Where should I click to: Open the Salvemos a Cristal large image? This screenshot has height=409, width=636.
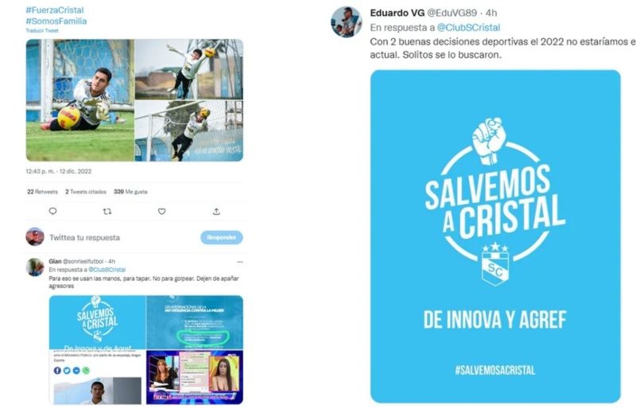tap(495, 236)
